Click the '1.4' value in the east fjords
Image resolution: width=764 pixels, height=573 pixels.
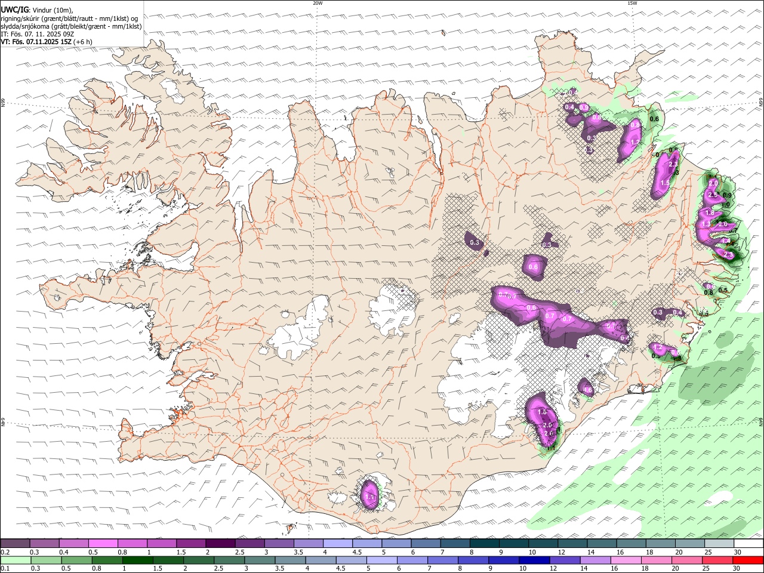pos(726,241)
